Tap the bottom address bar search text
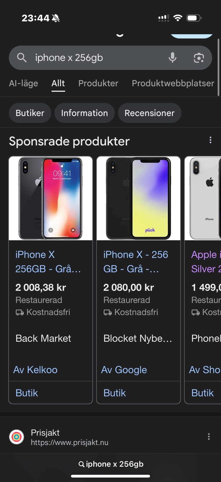Viewport: 221px width, 482px height. [x=111, y=464]
